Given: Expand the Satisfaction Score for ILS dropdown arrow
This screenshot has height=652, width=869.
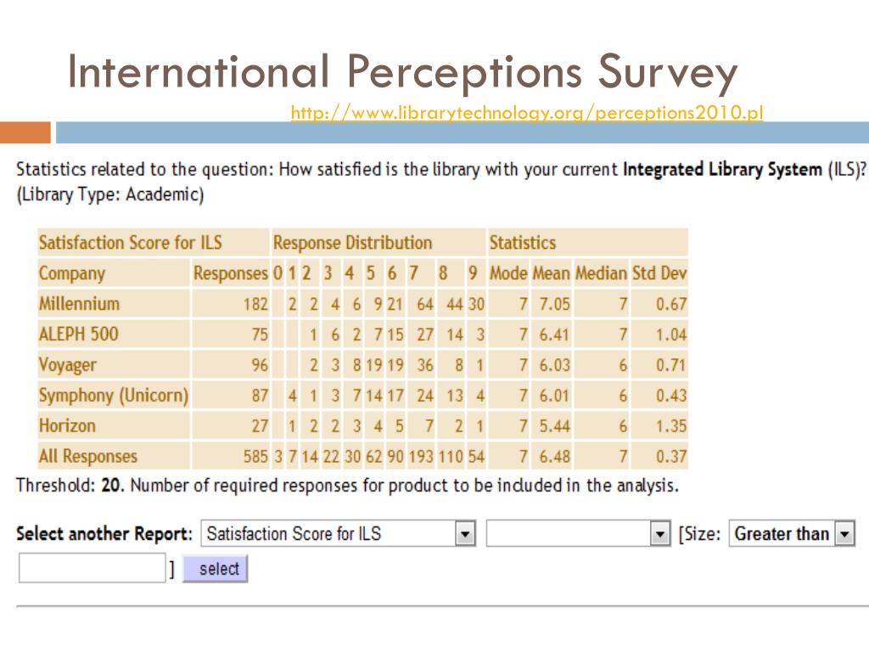Looking at the screenshot, I should click(x=465, y=533).
